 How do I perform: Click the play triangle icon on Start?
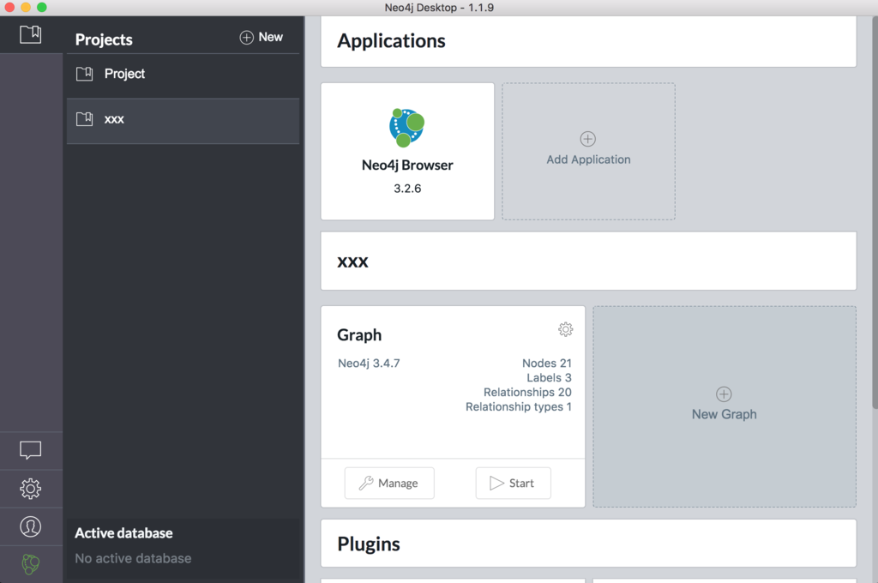coord(496,483)
